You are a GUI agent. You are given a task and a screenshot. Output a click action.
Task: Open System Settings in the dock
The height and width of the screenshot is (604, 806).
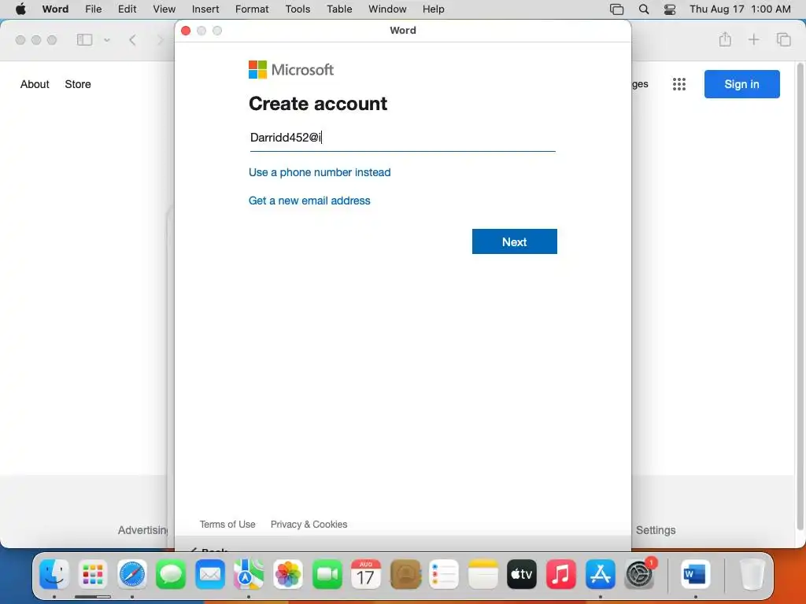(639, 574)
